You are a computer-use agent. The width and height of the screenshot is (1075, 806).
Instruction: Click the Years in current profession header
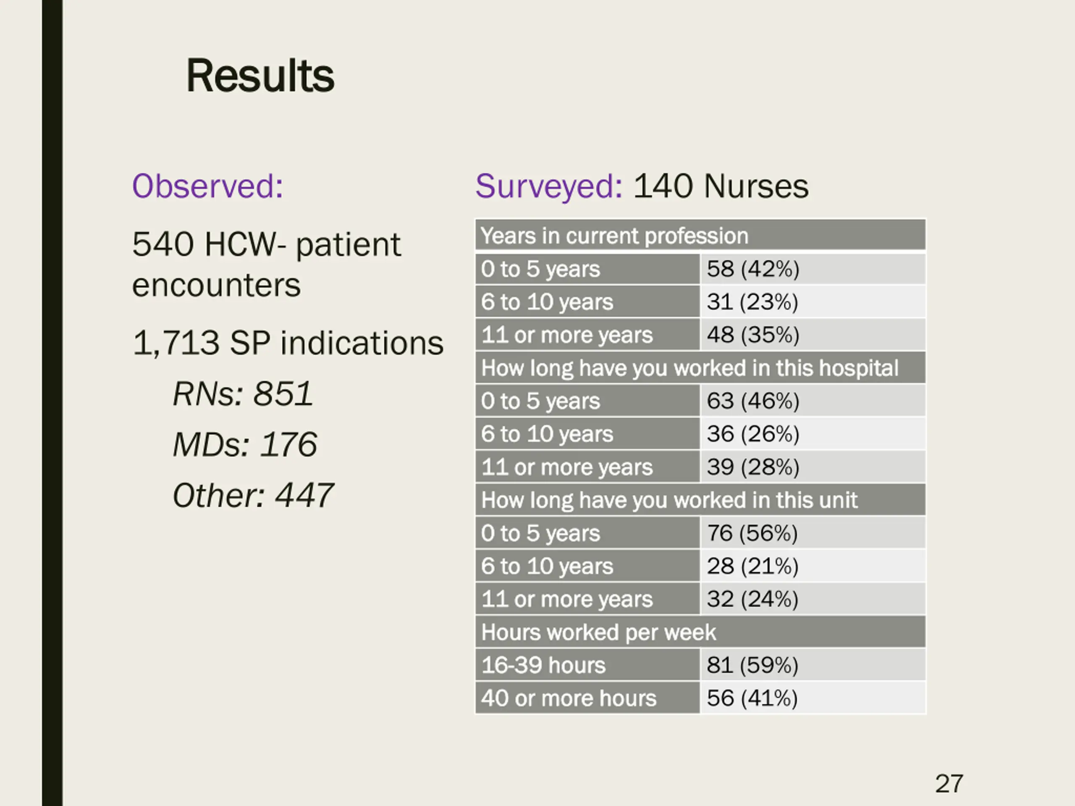pos(614,236)
